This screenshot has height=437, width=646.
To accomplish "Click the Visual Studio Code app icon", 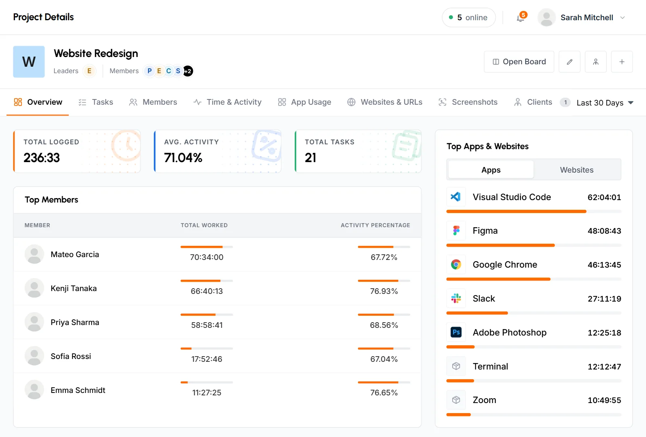I will (x=456, y=197).
